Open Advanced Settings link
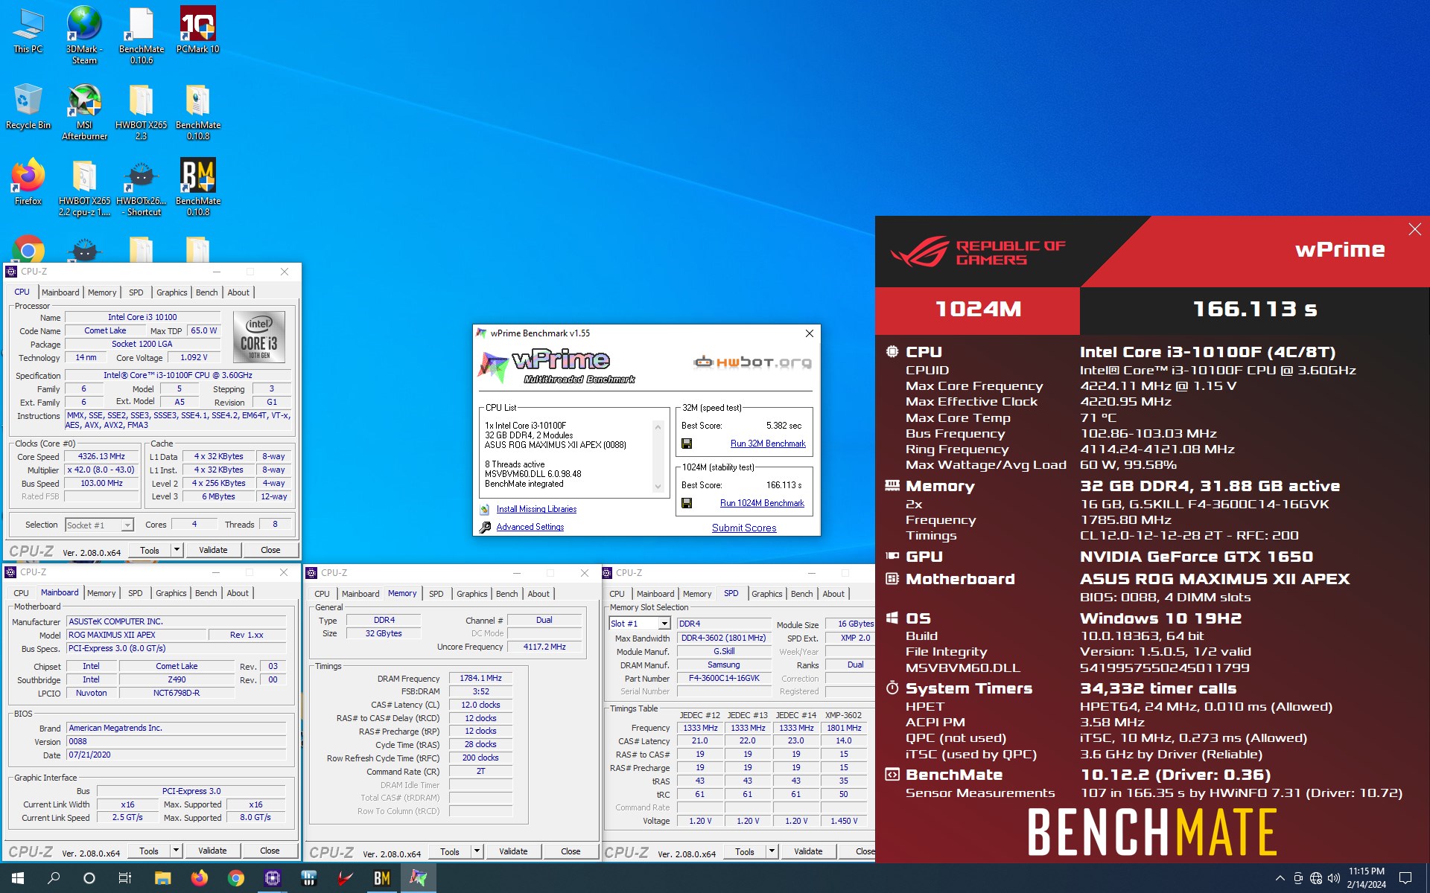This screenshot has width=1430, height=893. [530, 527]
